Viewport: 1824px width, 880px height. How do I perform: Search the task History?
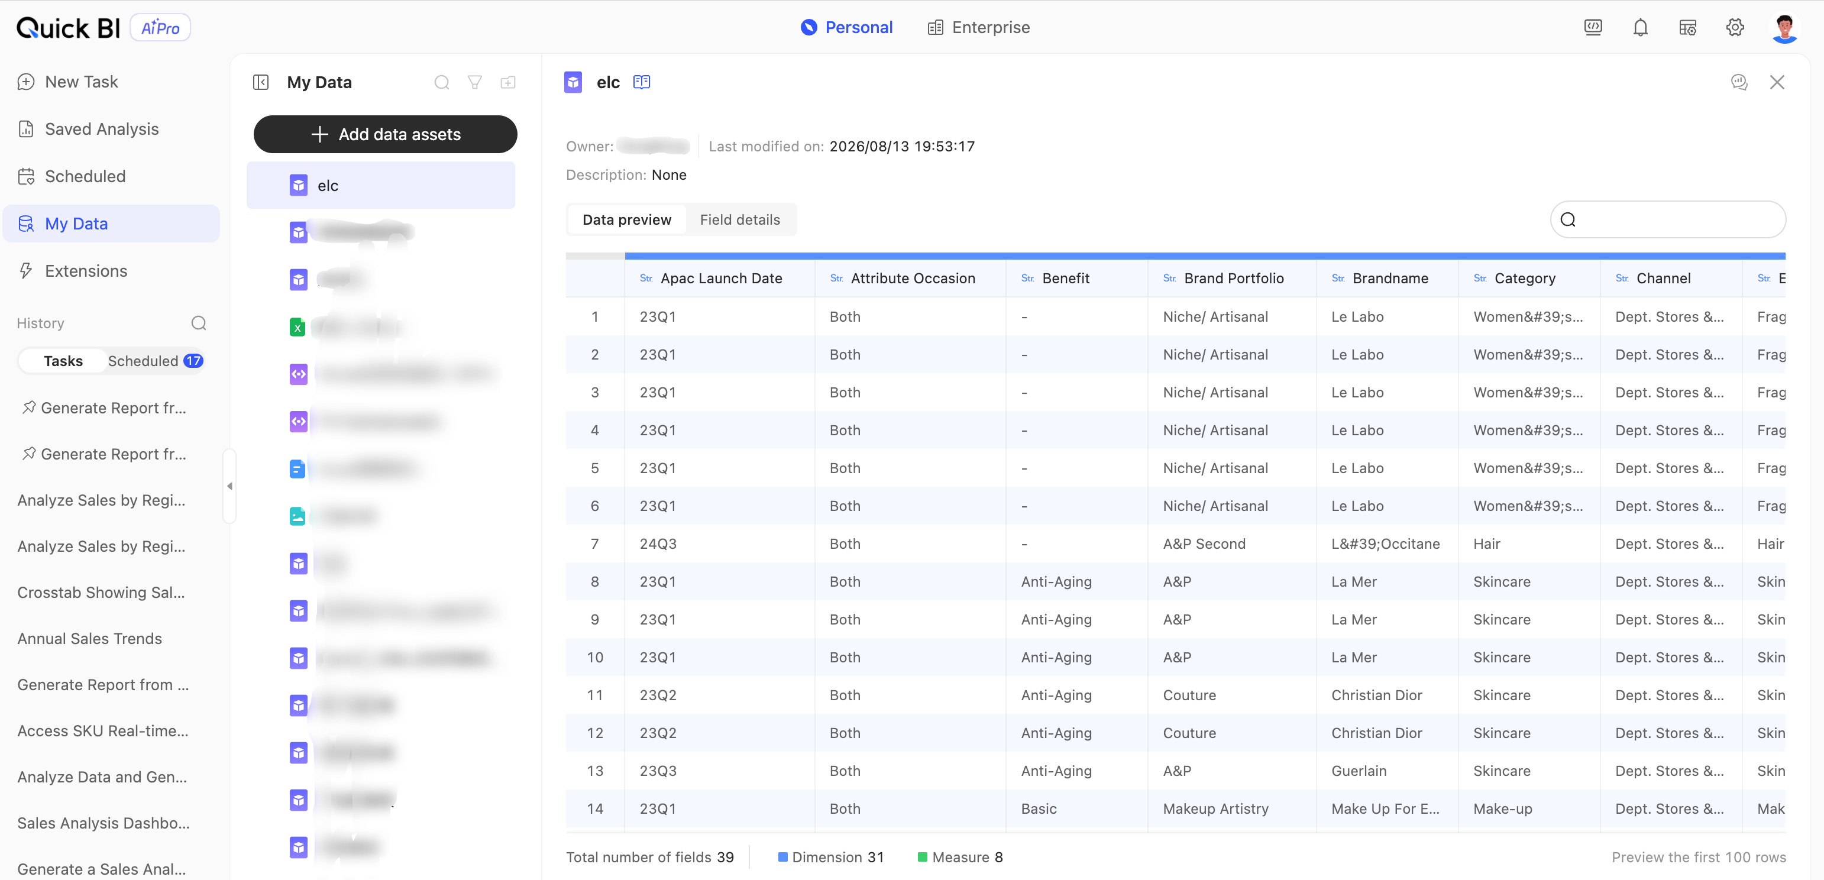point(199,323)
